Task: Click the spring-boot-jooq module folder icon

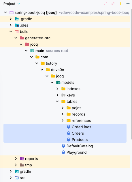Action: [11, 12]
